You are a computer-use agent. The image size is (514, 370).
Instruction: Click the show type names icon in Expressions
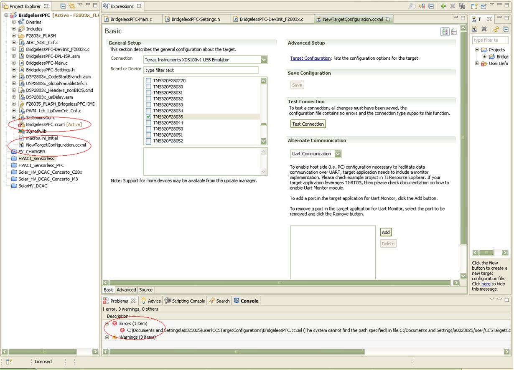[413, 6]
